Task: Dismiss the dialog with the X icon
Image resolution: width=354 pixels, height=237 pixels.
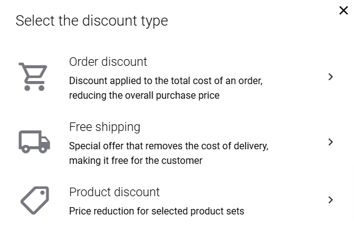Action: pyautogui.click(x=344, y=10)
